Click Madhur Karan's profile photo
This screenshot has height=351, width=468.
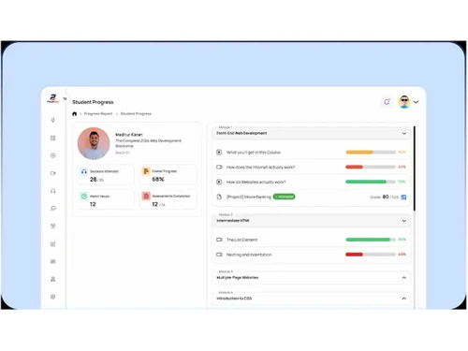(x=94, y=143)
